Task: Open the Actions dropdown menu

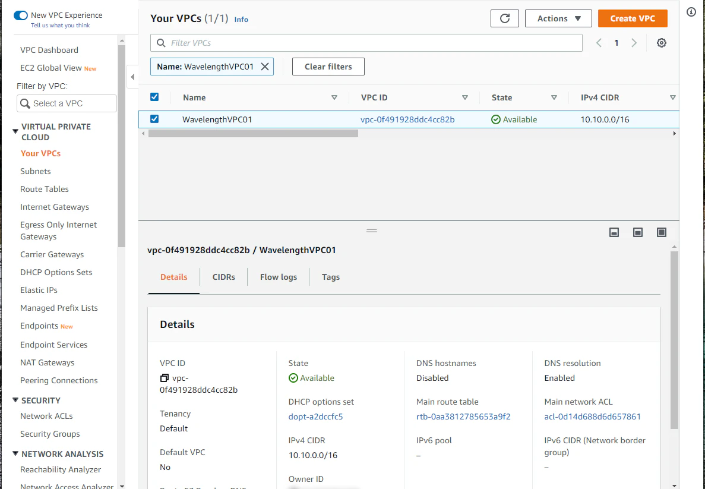Action: [x=558, y=18]
